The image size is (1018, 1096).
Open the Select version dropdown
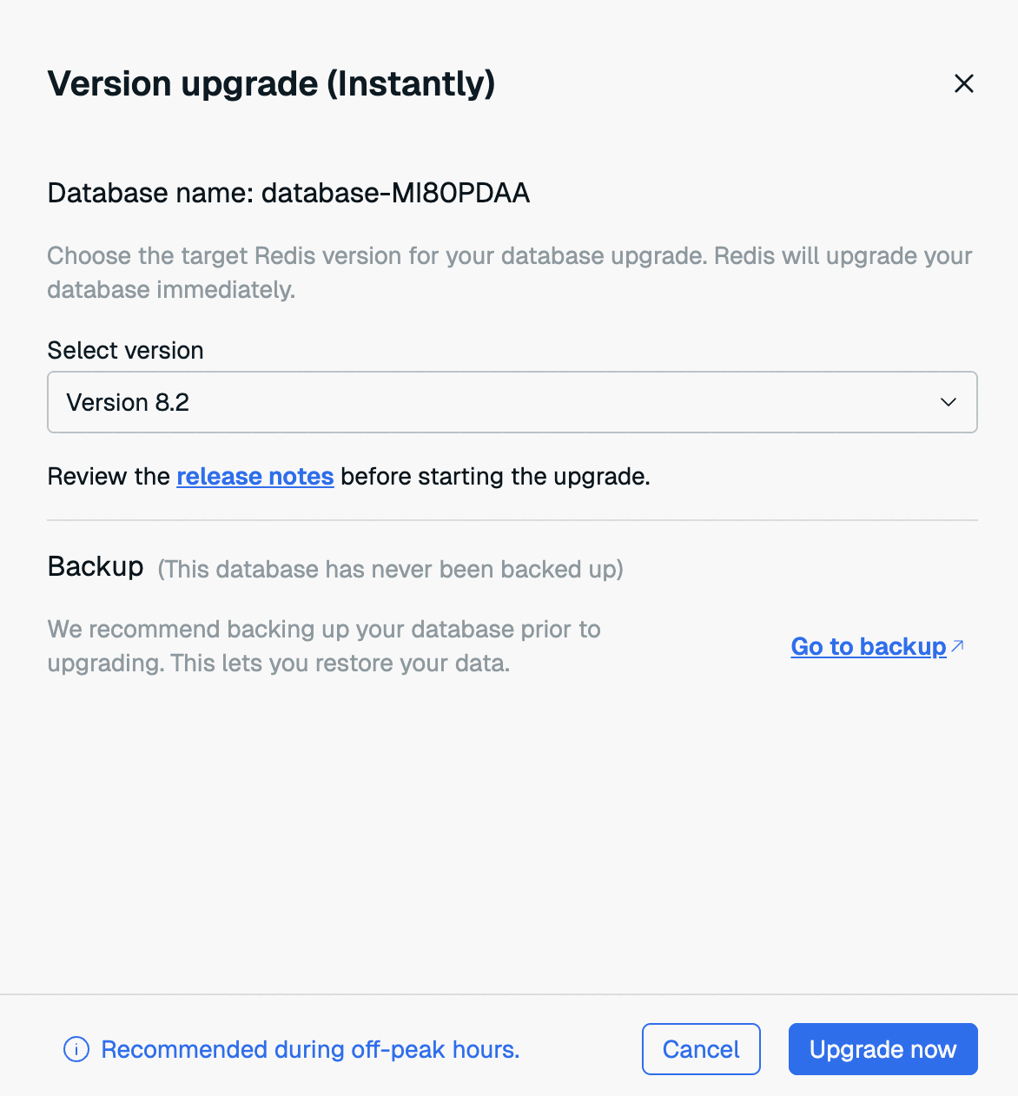point(512,401)
